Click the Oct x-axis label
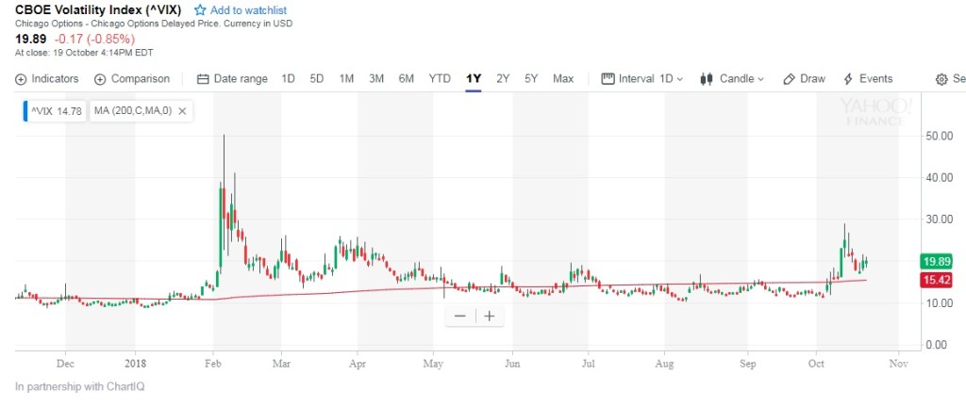The width and height of the screenshot is (966, 407). click(816, 364)
